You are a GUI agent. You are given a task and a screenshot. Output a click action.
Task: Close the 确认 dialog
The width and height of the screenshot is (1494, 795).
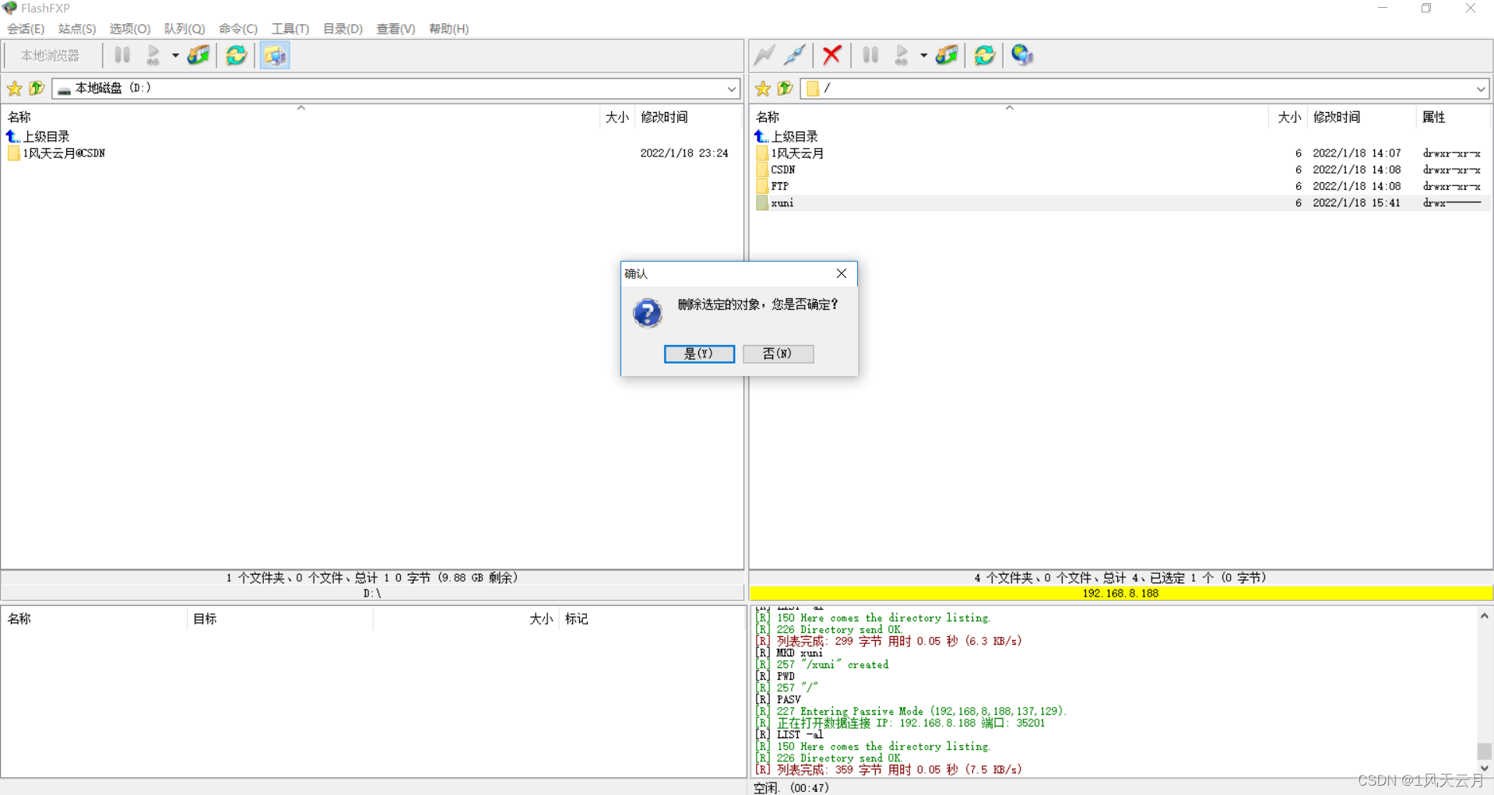tap(842, 273)
